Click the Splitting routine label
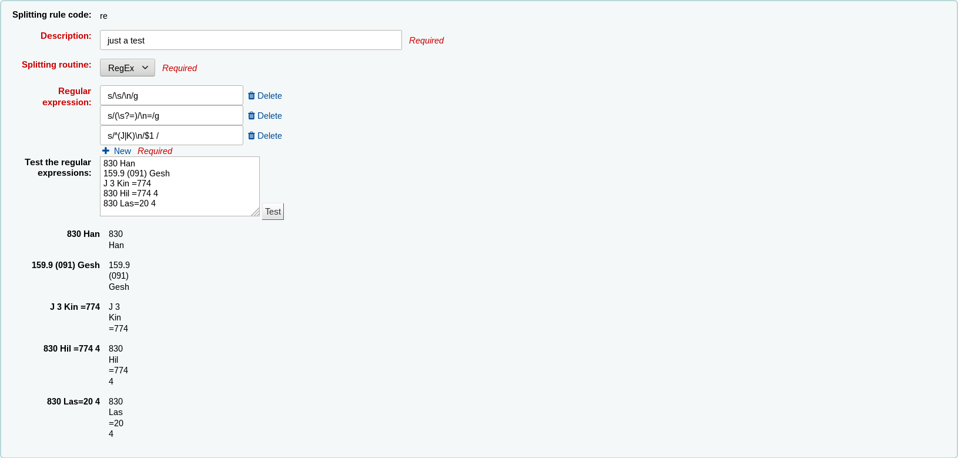The image size is (958, 458). pyautogui.click(x=56, y=65)
